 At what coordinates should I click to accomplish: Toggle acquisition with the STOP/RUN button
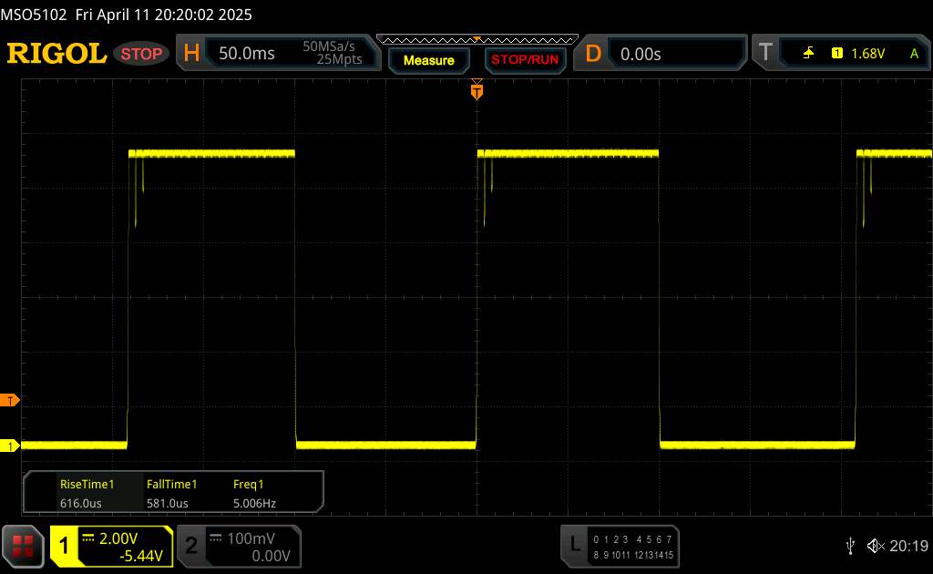525,60
